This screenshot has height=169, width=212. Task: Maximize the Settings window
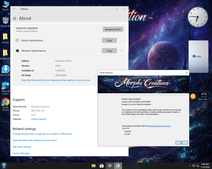coord(117,9)
